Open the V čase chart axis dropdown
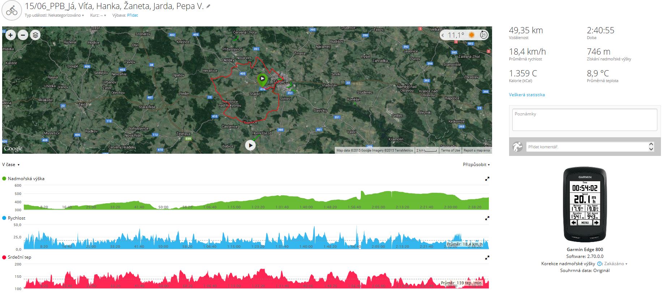Viewport: 666px width, 293px height. point(11,165)
